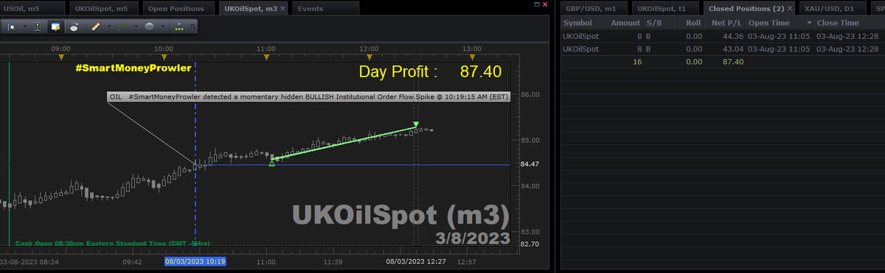
Task: Select the 44.36 Net P/L cell
Action: (x=734, y=35)
